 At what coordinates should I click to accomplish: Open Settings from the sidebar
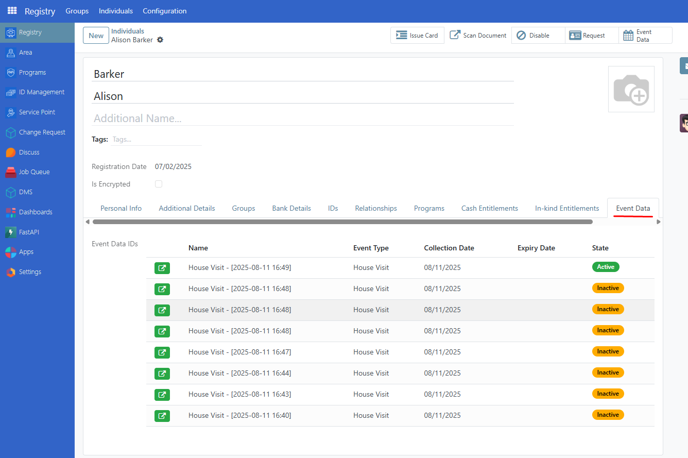pos(30,272)
